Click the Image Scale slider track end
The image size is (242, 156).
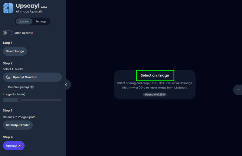tap(61, 100)
